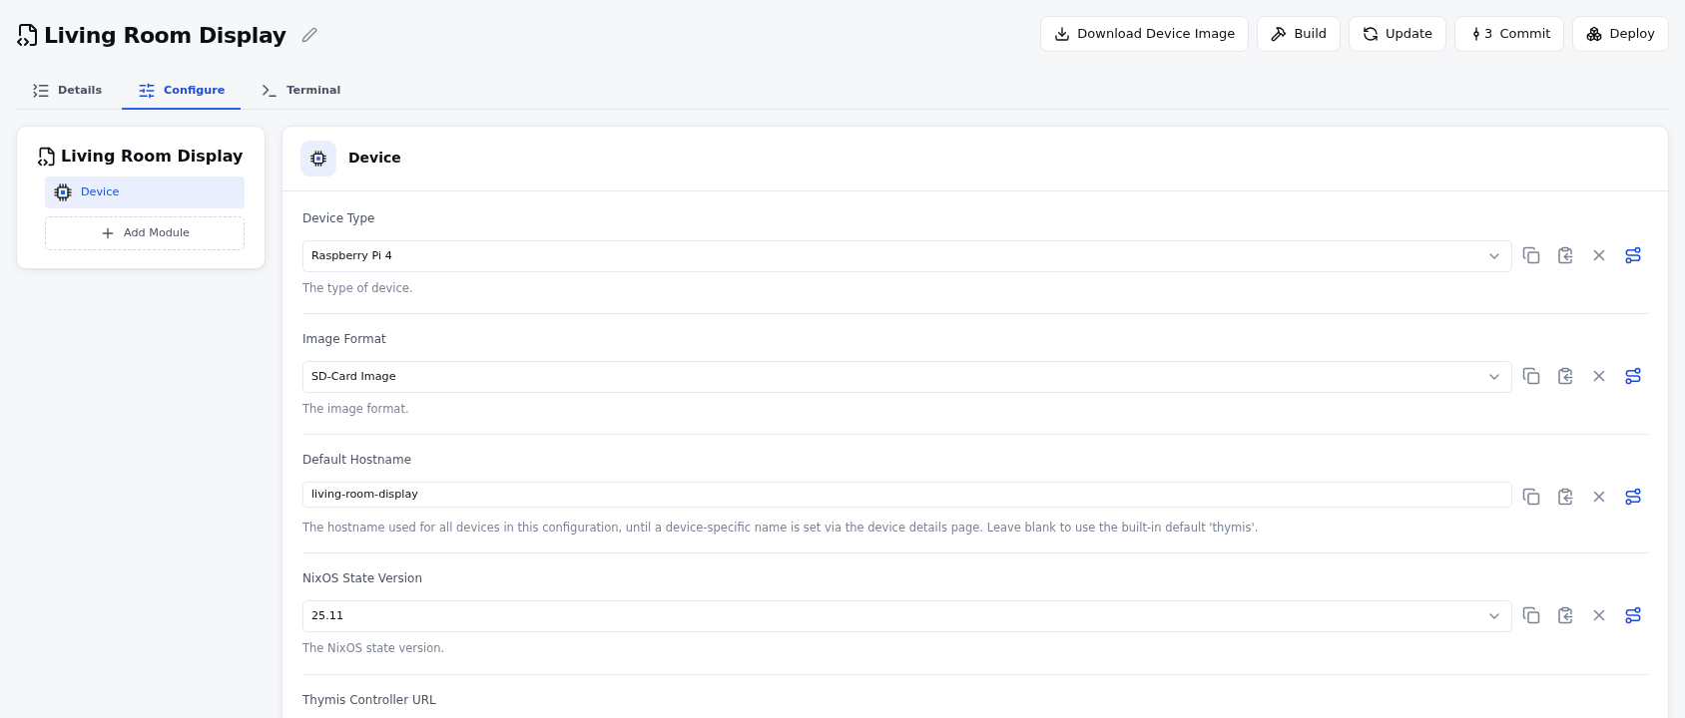Click the file-code icon beside page title
Screen dimensions: 1685x718
click(28, 36)
